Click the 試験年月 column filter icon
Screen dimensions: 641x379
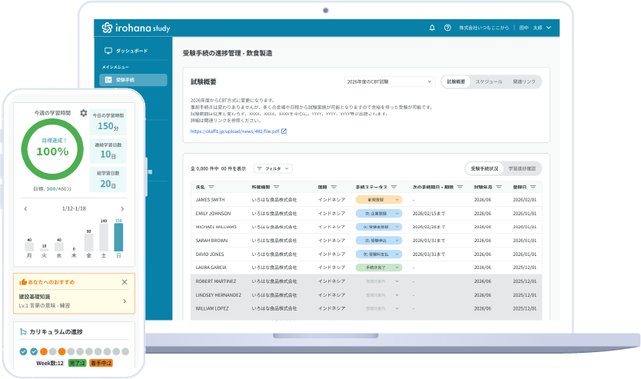499,187
